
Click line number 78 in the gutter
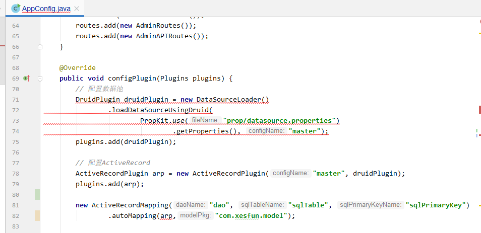point(15,174)
